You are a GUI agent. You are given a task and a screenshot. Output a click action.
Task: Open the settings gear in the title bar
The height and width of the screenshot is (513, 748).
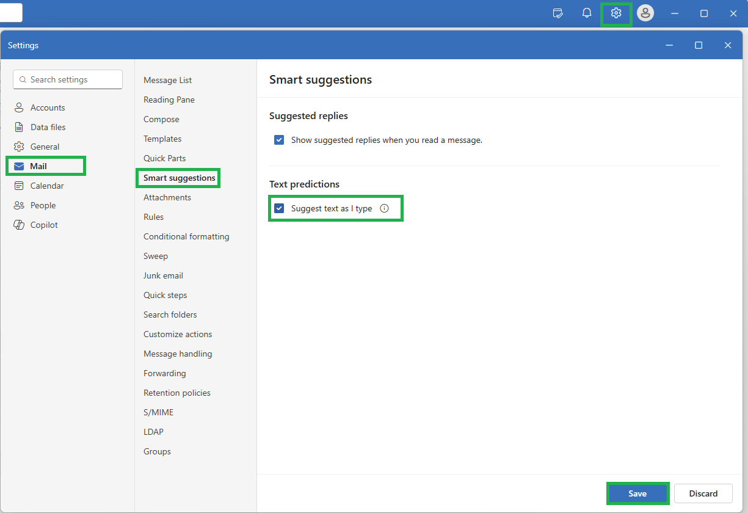click(616, 13)
